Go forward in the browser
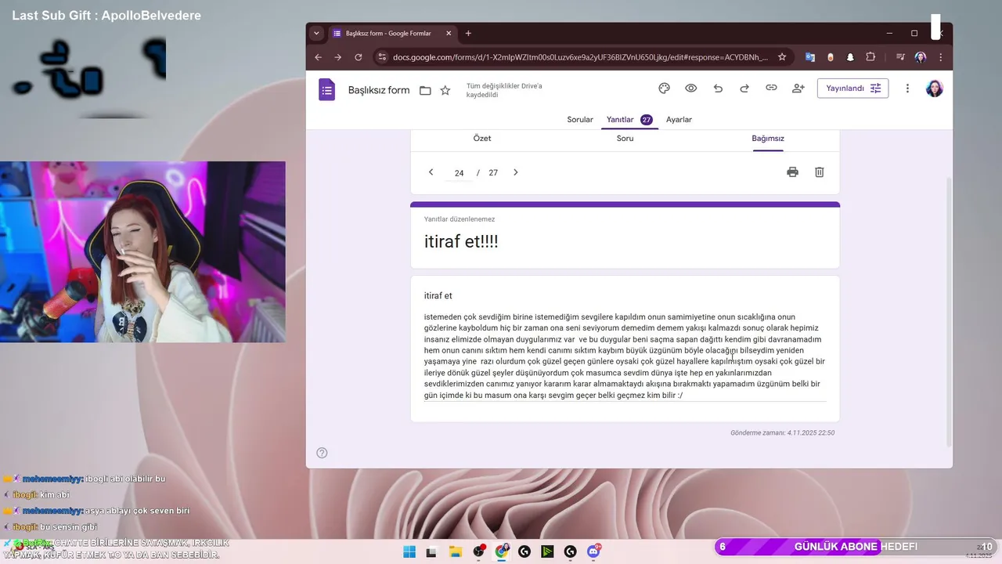 [x=338, y=57]
